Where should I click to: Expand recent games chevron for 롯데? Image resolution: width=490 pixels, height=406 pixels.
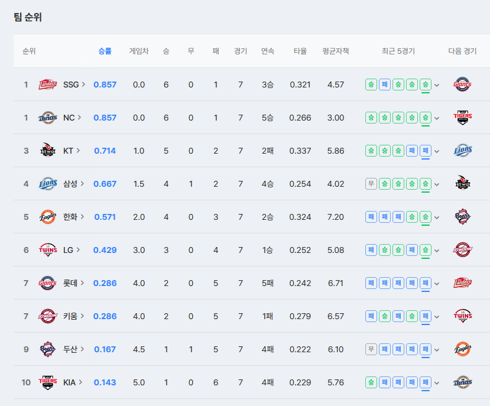(x=437, y=284)
